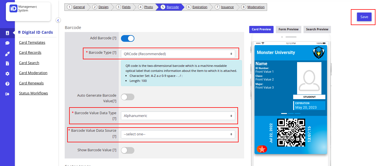
Task: Click the QR code sample on card preview
Action: (291, 133)
